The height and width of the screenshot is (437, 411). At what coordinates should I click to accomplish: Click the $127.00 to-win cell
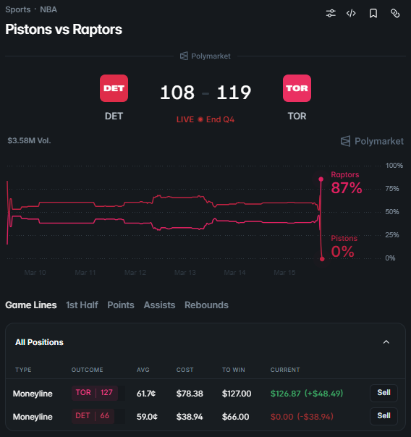coord(237,394)
